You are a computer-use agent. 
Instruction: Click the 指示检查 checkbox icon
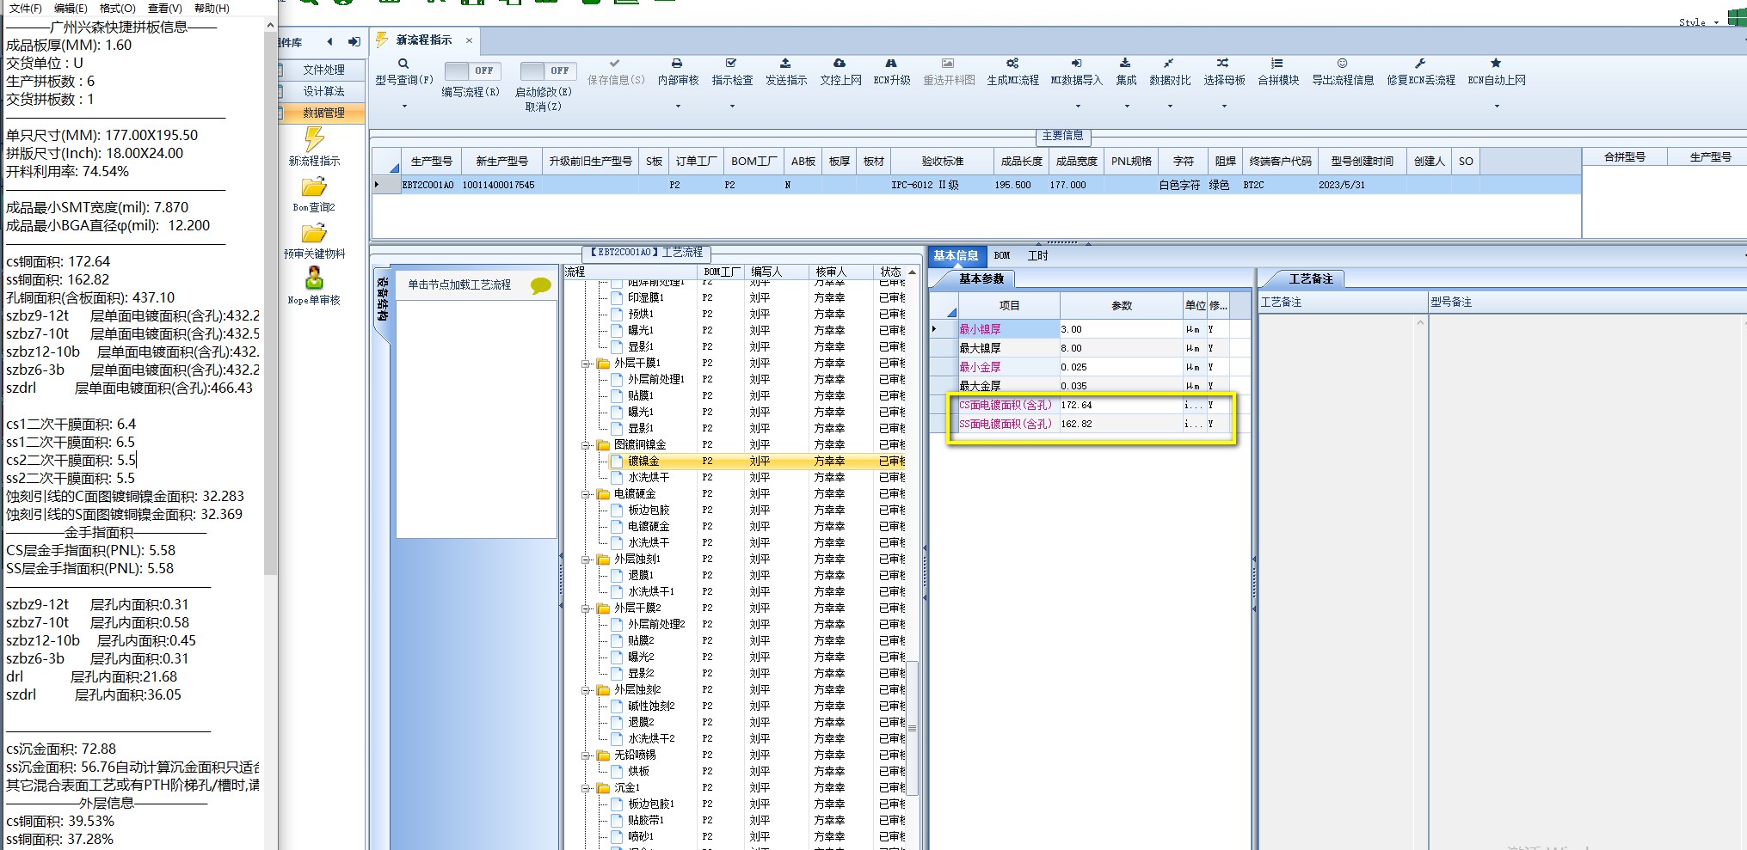point(731,64)
